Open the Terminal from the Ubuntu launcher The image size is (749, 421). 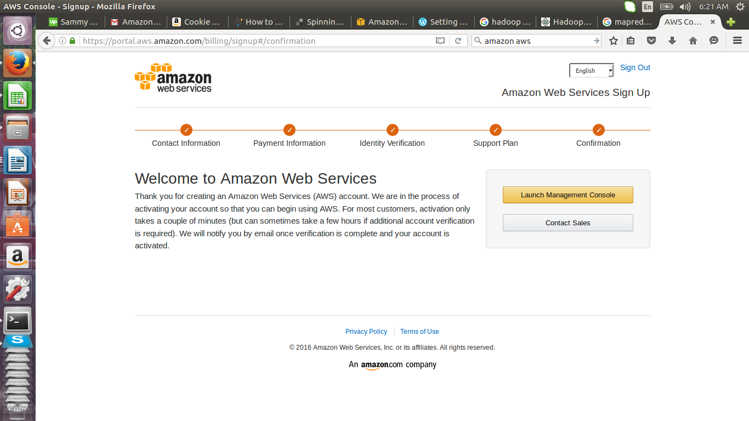18,321
